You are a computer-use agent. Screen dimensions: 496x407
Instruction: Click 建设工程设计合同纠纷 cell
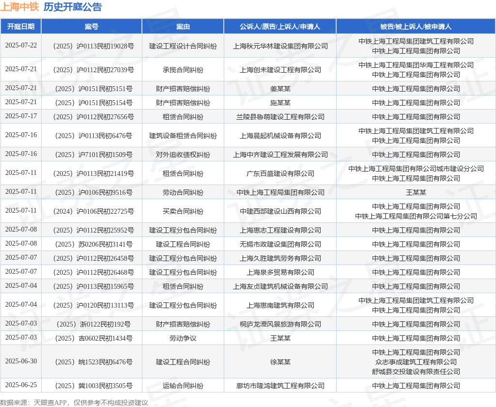click(183, 46)
